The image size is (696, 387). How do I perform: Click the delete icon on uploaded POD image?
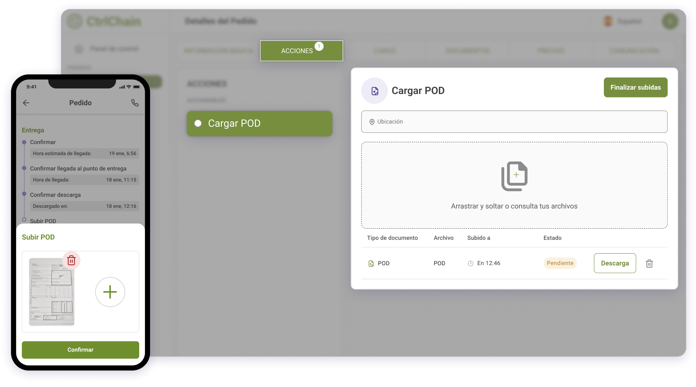(71, 260)
